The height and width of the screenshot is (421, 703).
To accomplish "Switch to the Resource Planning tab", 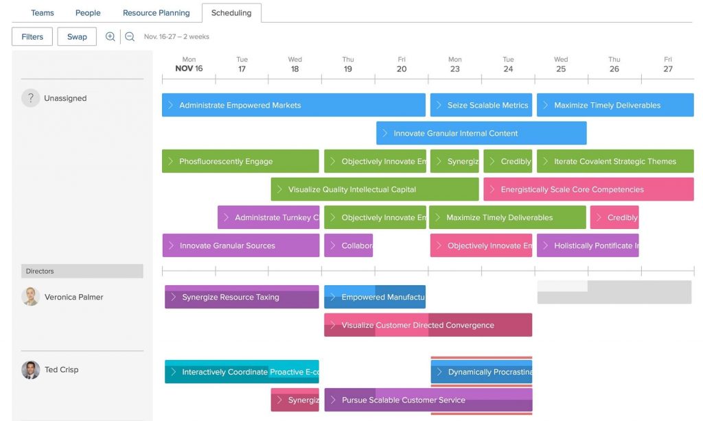I will tap(156, 12).
